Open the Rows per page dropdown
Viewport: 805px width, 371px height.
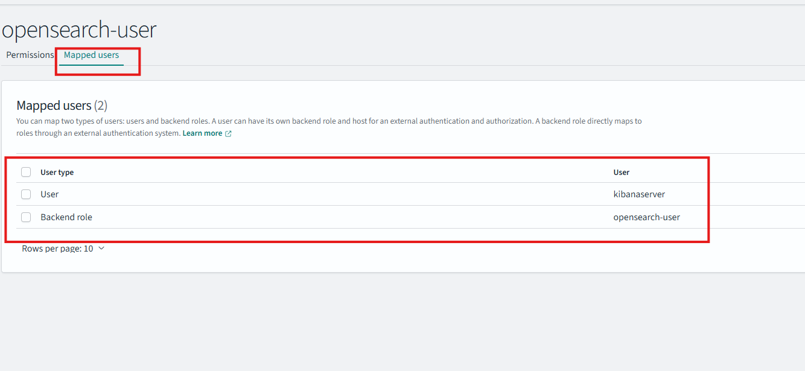coord(63,249)
